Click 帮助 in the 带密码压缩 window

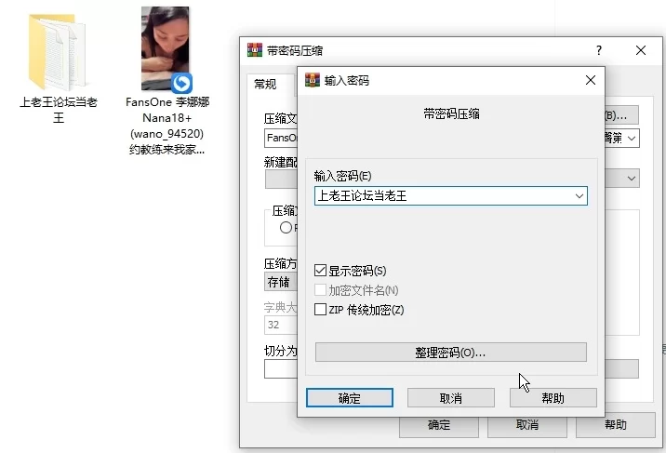[616, 425]
